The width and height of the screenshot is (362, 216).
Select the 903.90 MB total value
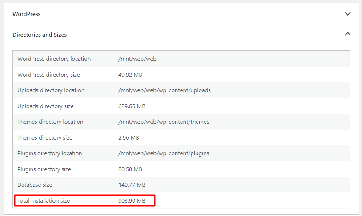click(132, 200)
